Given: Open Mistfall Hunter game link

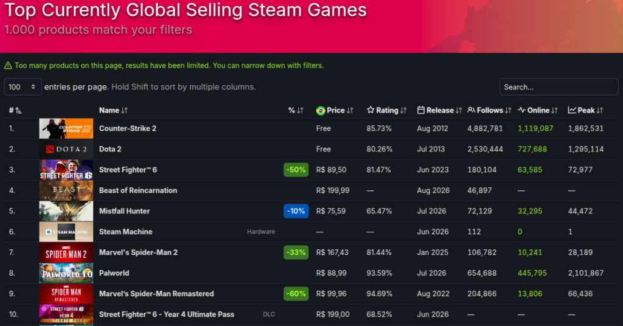Looking at the screenshot, I should pos(124,211).
